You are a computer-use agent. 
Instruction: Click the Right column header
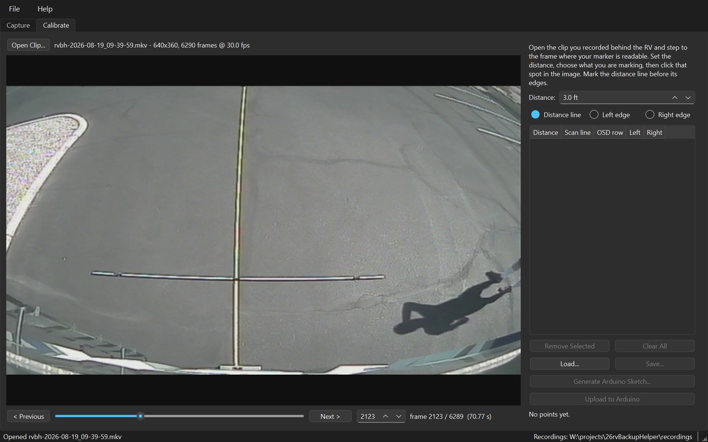pos(654,133)
